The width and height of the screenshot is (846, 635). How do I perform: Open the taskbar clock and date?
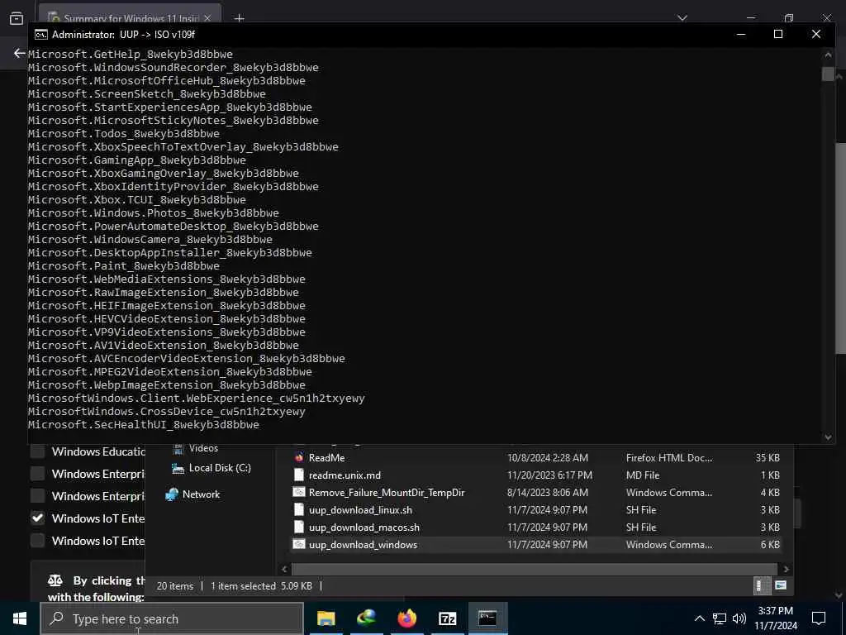[x=775, y=618]
